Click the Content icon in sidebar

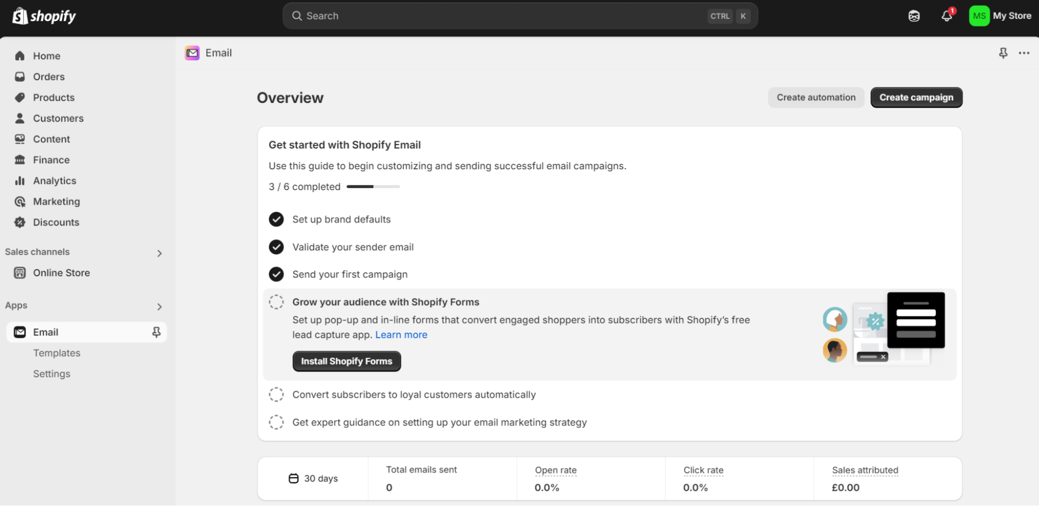[x=20, y=139]
